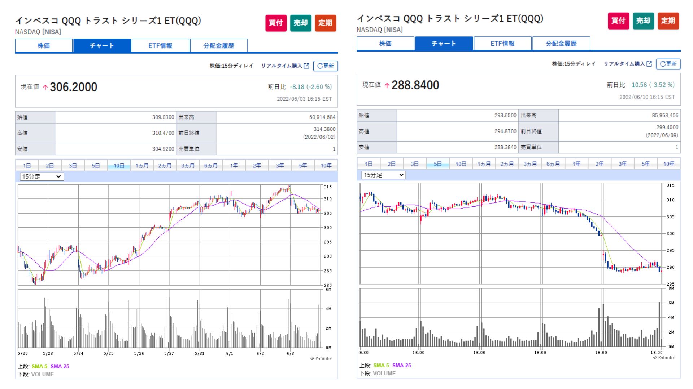Open the 株価 tab in right panel

click(385, 44)
